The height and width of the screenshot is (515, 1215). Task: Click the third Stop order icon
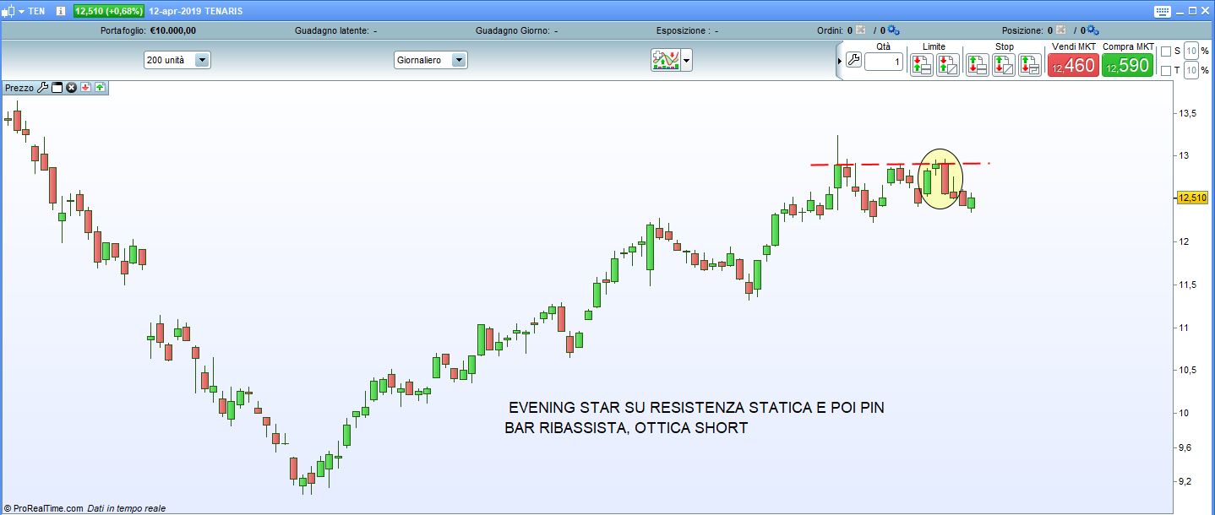click(x=1029, y=65)
